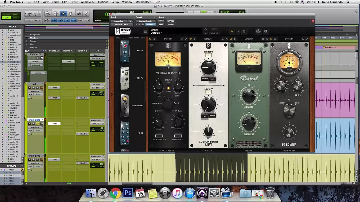Image resolution: width=360 pixels, height=202 pixels.
Task: Open System Preferences from the Dock
Action: point(215,193)
